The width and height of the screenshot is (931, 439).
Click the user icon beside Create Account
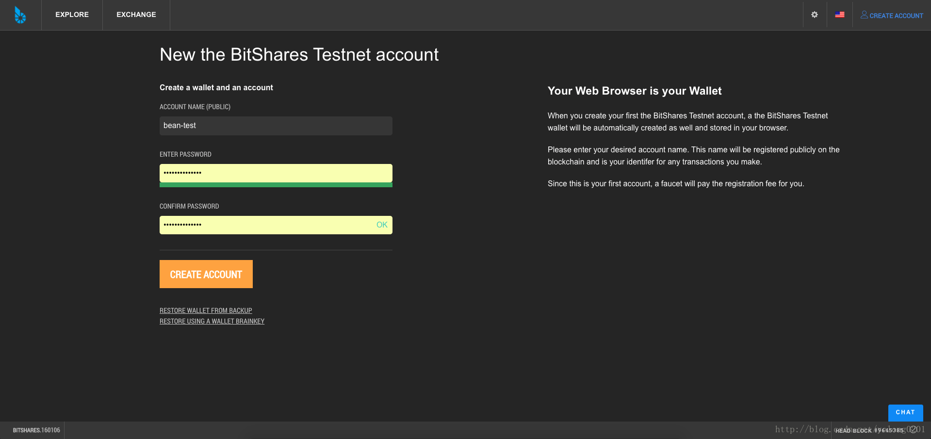click(x=864, y=15)
